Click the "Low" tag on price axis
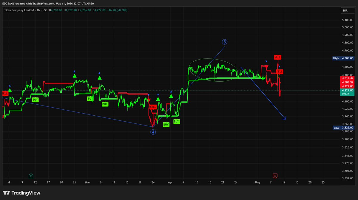The image size is (358, 200). (x=337, y=128)
